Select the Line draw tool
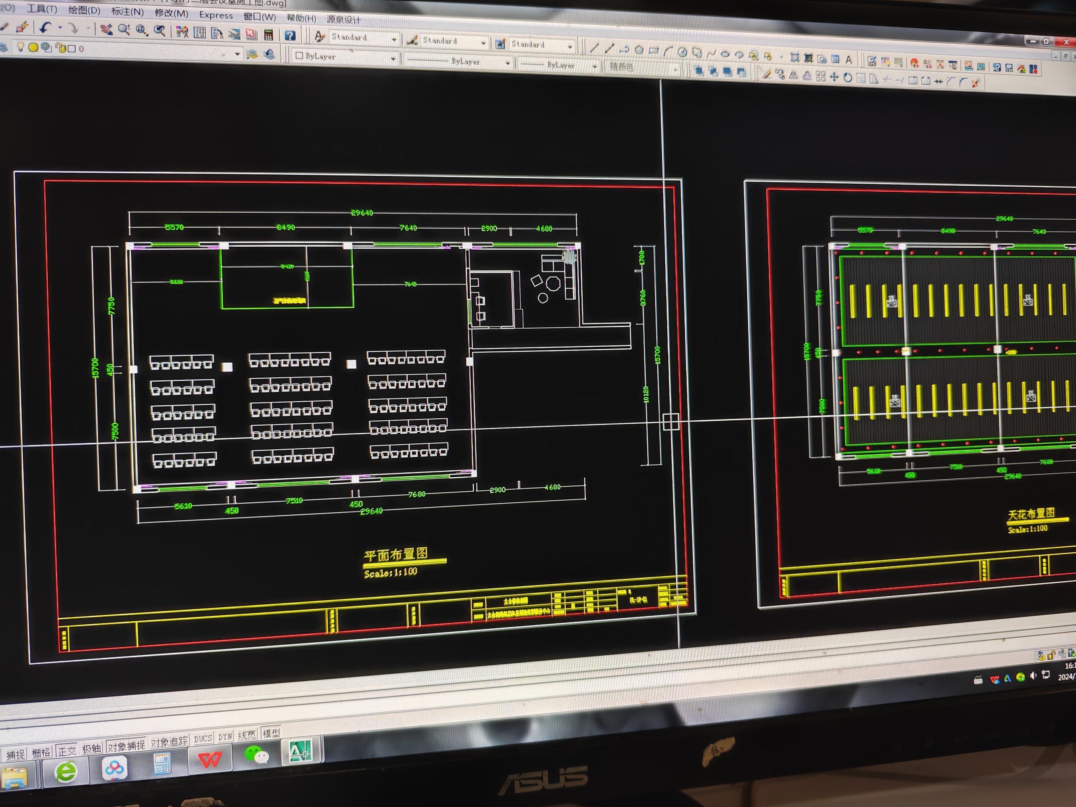This screenshot has height=807, width=1076. coord(594,48)
